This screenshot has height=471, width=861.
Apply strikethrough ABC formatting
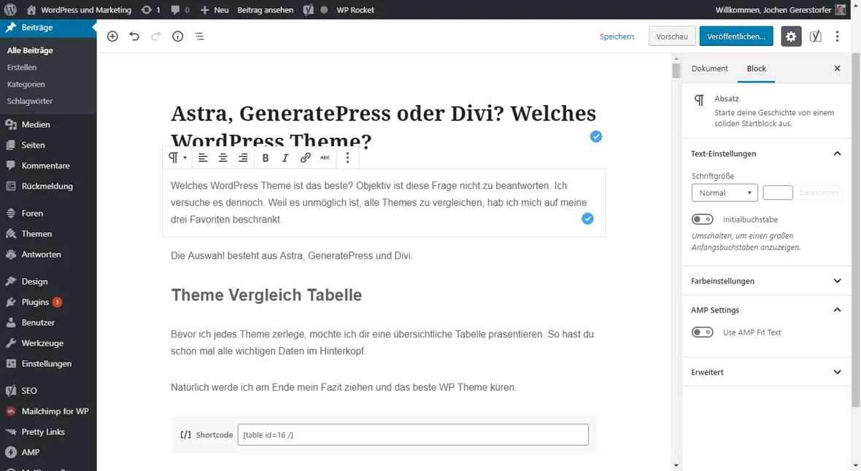[325, 158]
